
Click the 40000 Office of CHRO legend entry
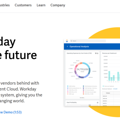88,94
